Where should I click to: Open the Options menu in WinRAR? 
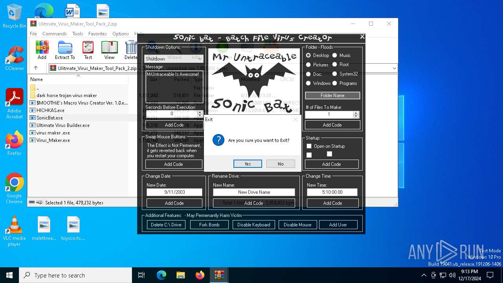[121, 34]
